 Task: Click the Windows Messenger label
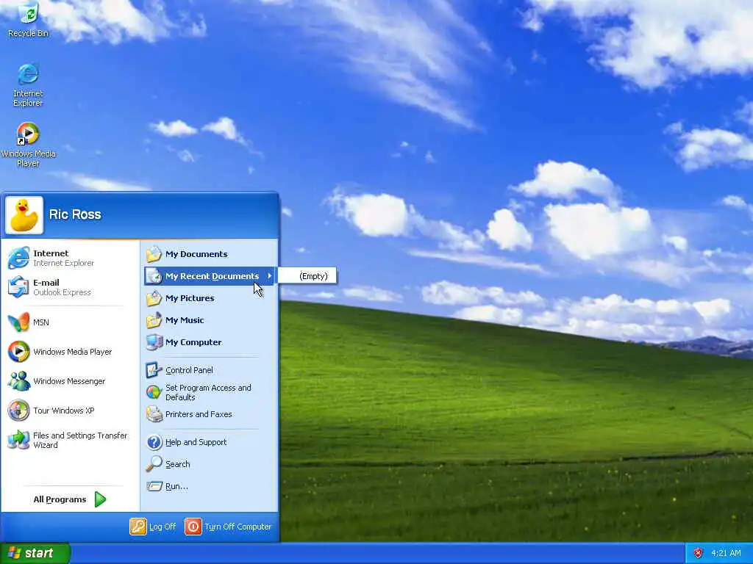[x=69, y=381]
